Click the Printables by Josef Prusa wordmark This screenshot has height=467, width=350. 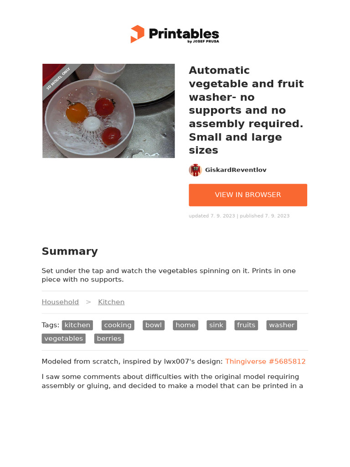pyautogui.click(x=184, y=35)
